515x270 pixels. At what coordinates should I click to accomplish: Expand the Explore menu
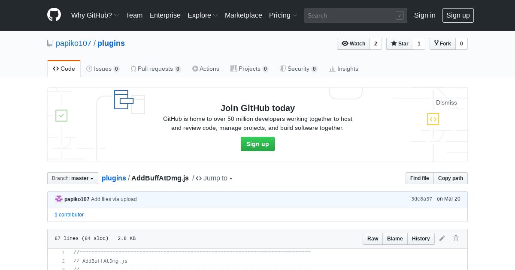(x=203, y=15)
